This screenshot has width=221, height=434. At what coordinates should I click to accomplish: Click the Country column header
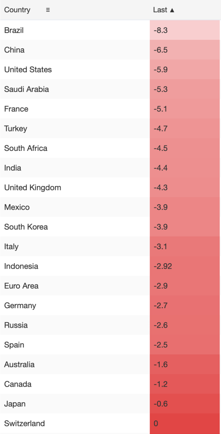click(x=17, y=10)
